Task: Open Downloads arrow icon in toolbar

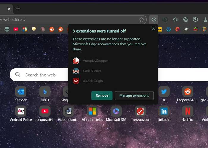Action: (205, 19)
